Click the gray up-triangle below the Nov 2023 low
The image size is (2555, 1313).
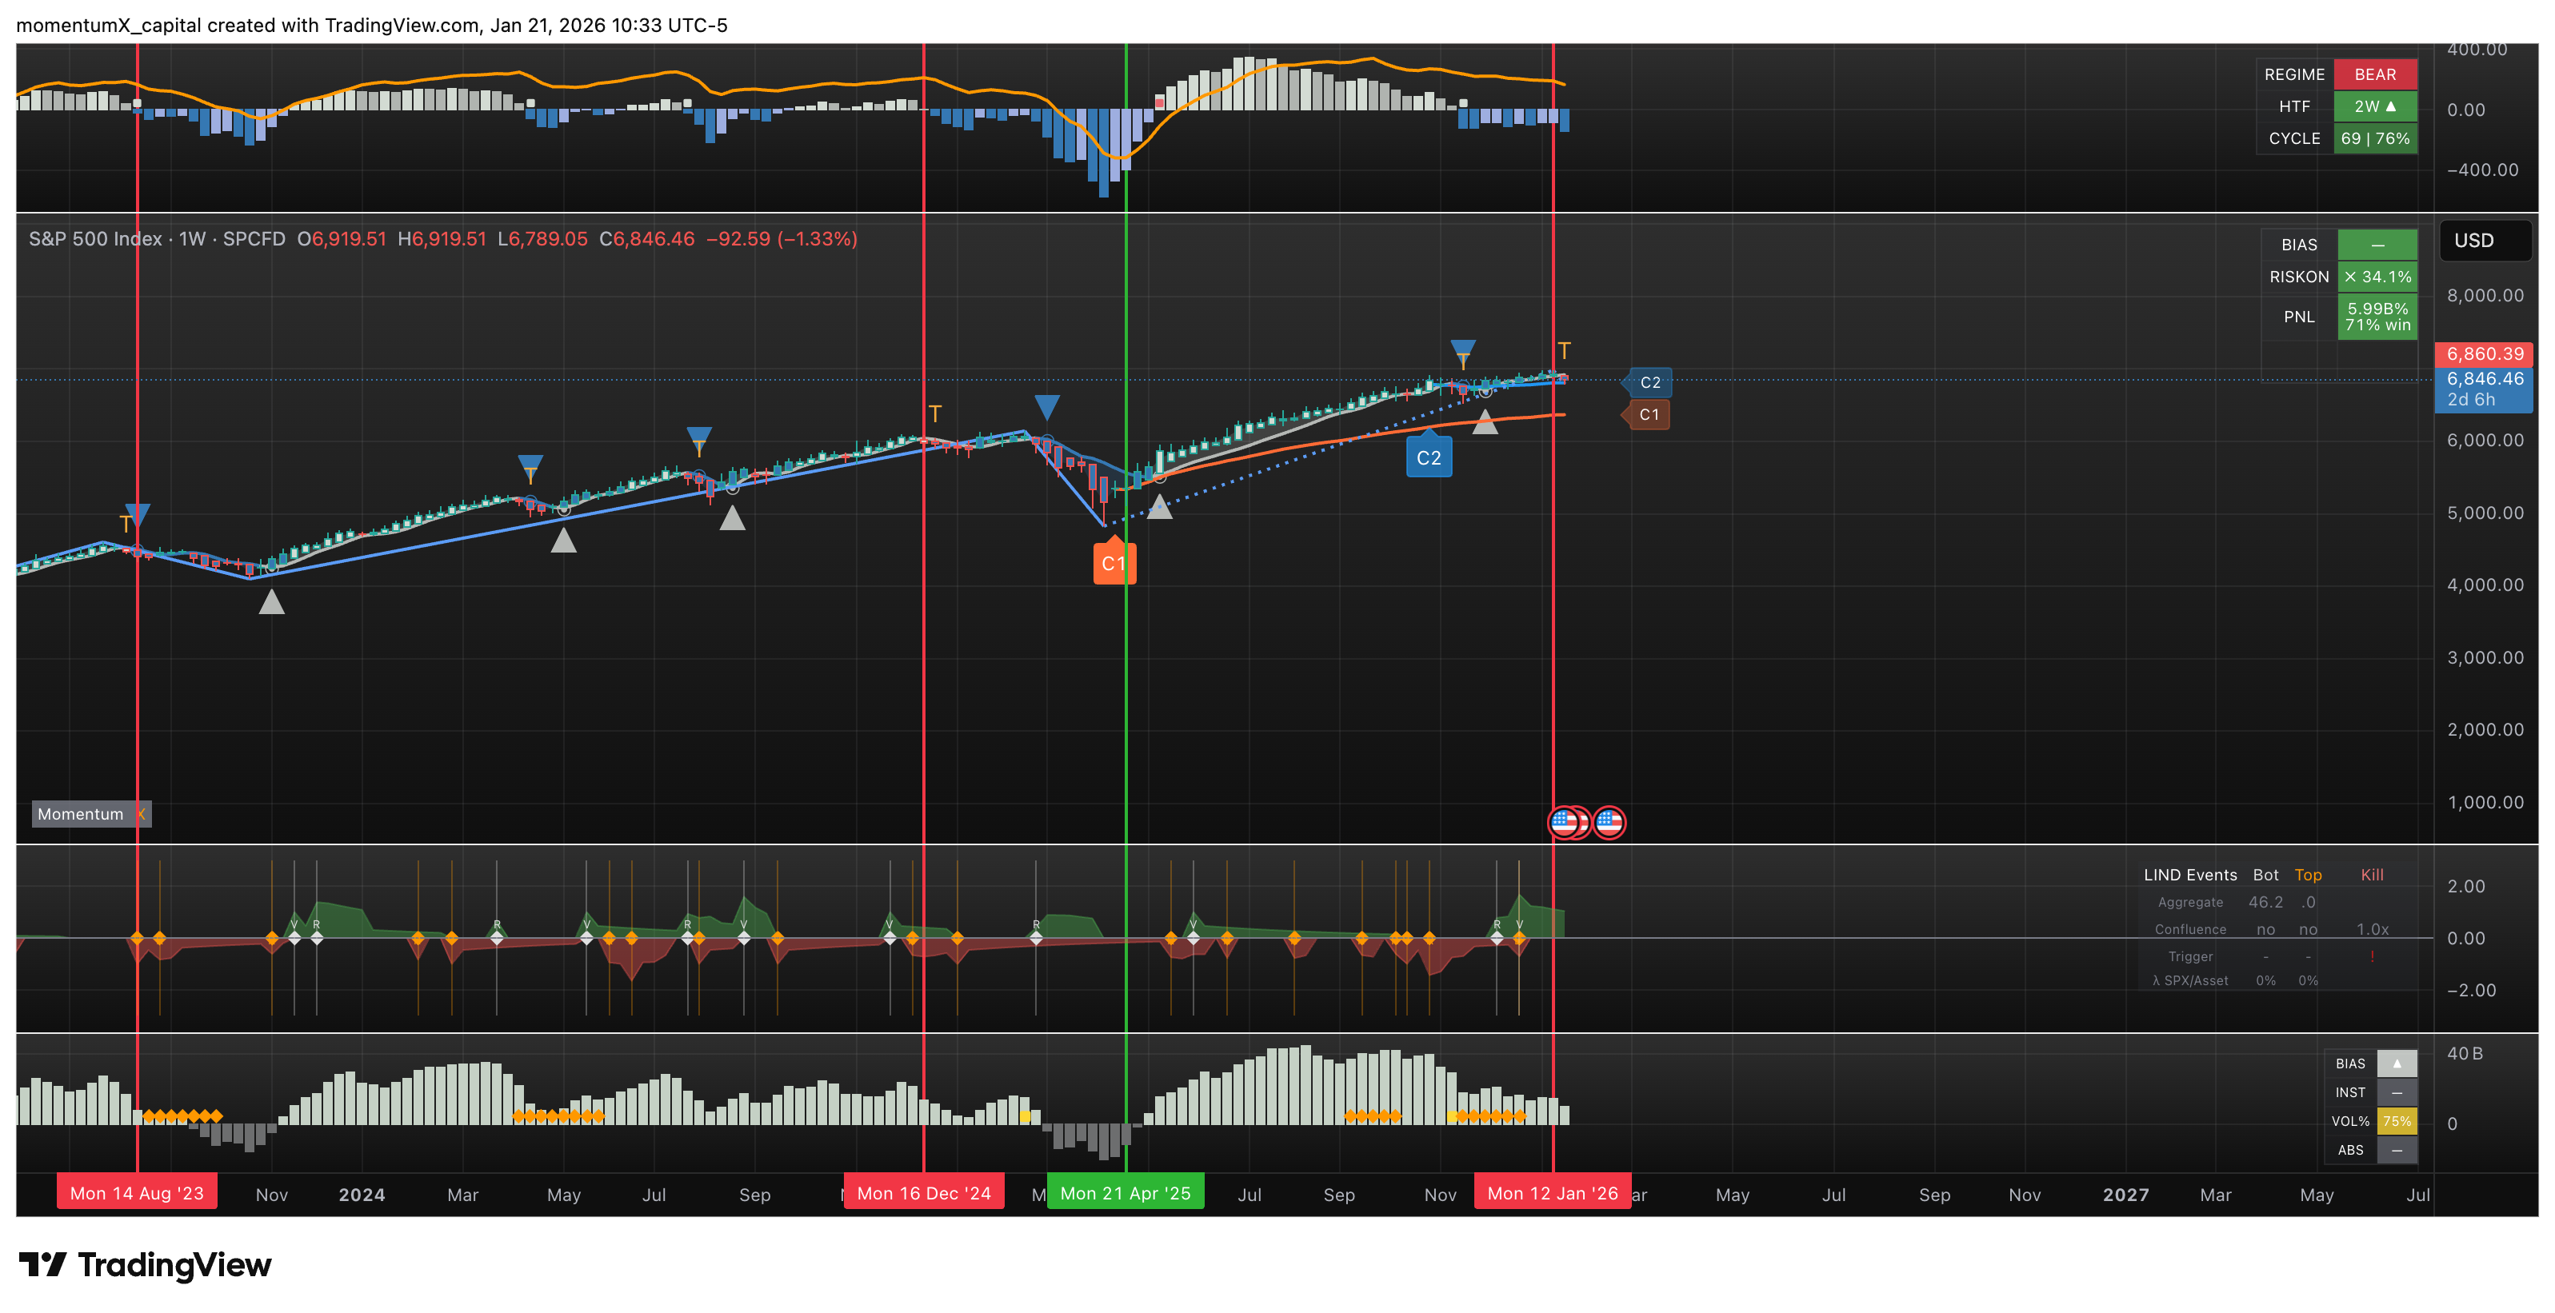(x=272, y=602)
